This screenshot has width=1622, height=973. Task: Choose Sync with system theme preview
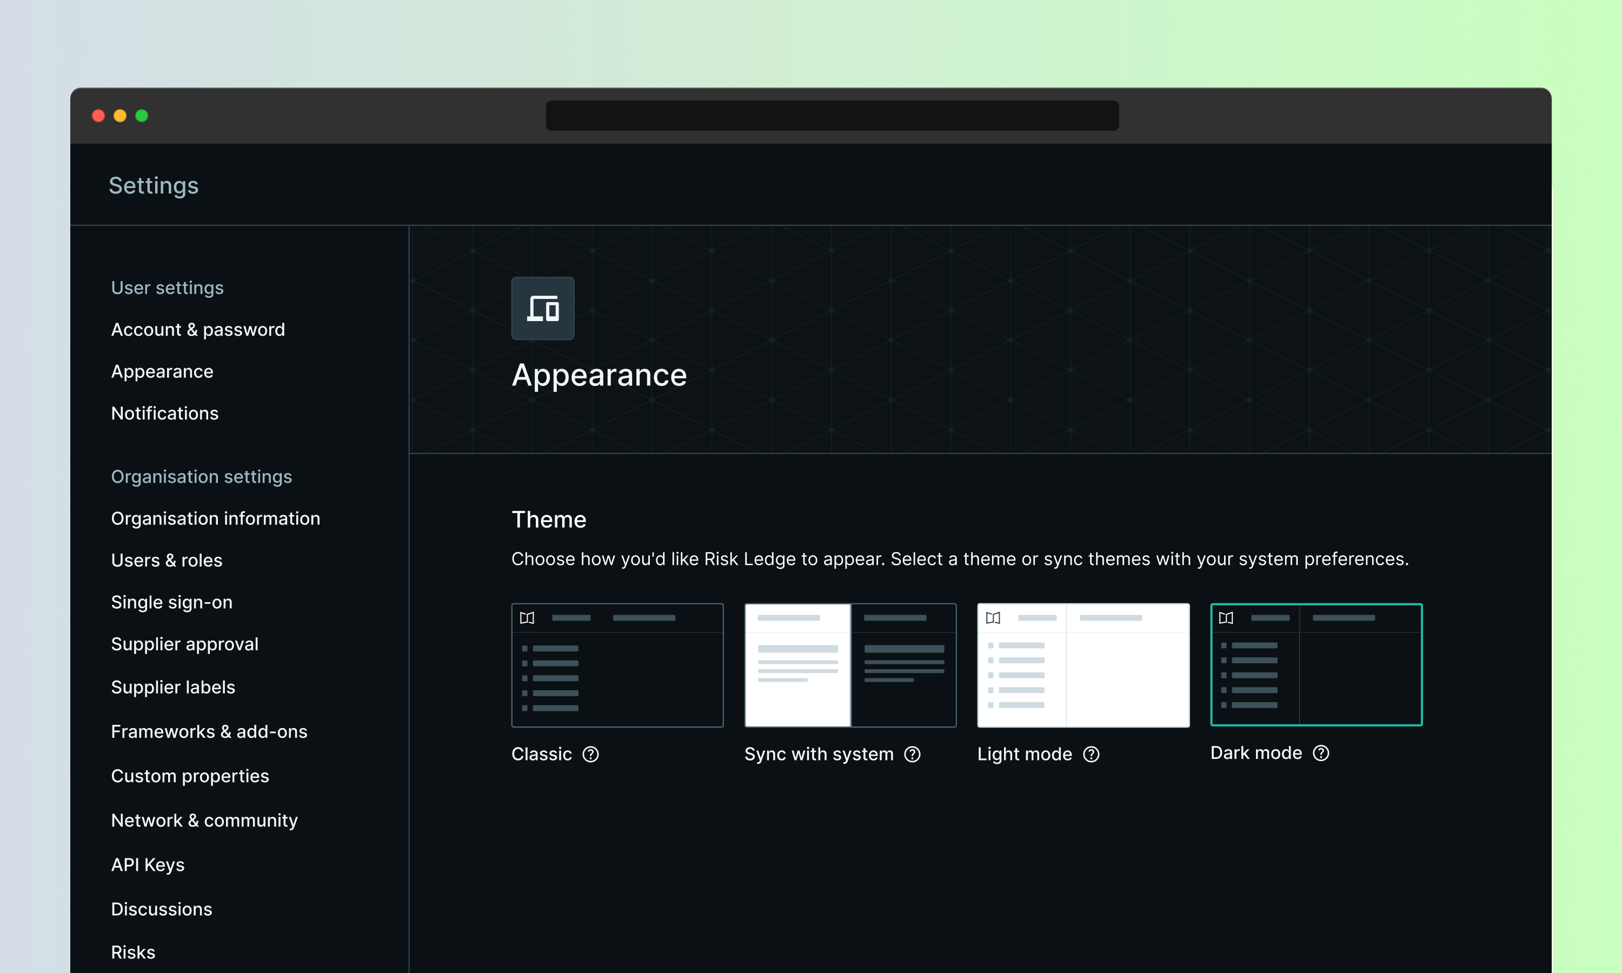(850, 665)
